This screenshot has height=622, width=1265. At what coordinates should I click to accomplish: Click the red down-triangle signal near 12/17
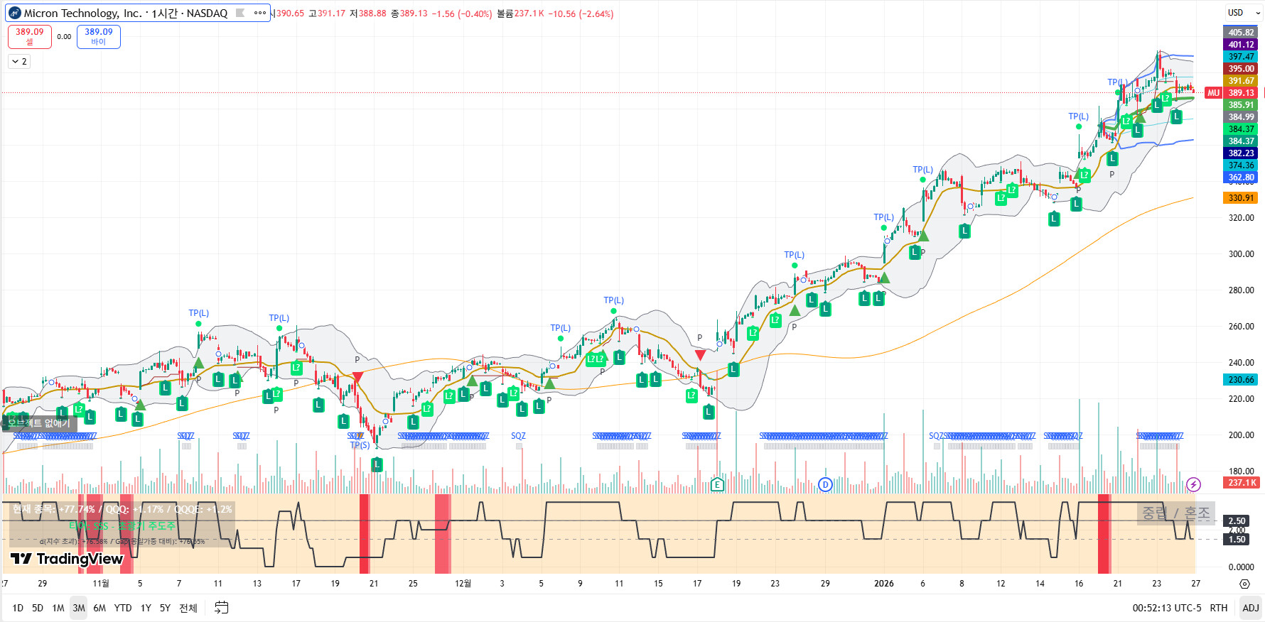[x=700, y=355]
